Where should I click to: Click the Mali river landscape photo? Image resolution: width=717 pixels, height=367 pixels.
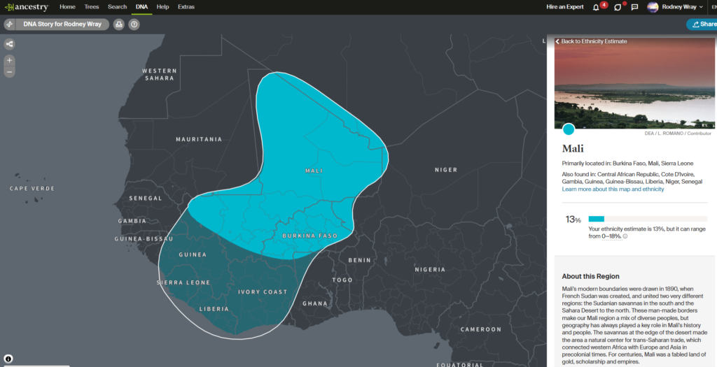pos(634,87)
